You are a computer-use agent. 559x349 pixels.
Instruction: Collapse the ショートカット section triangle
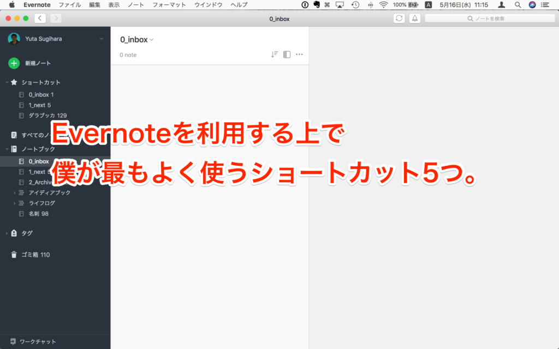pos(7,82)
